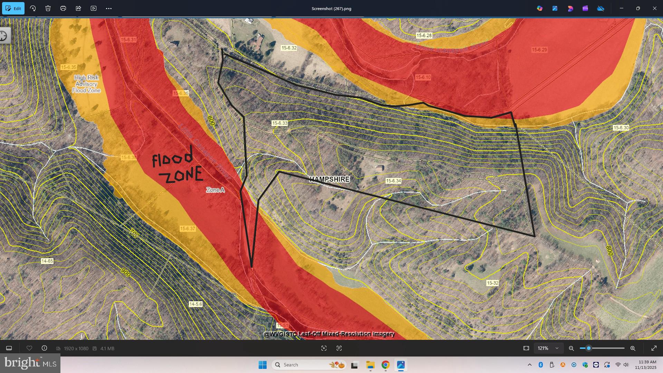Click fit to window icon
Viewport: 663px width, 373px height.
[526, 348]
